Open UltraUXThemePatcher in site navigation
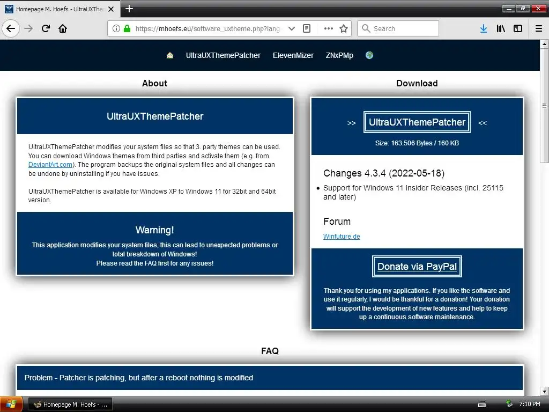The height and width of the screenshot is (412, 549). point(224,55)
